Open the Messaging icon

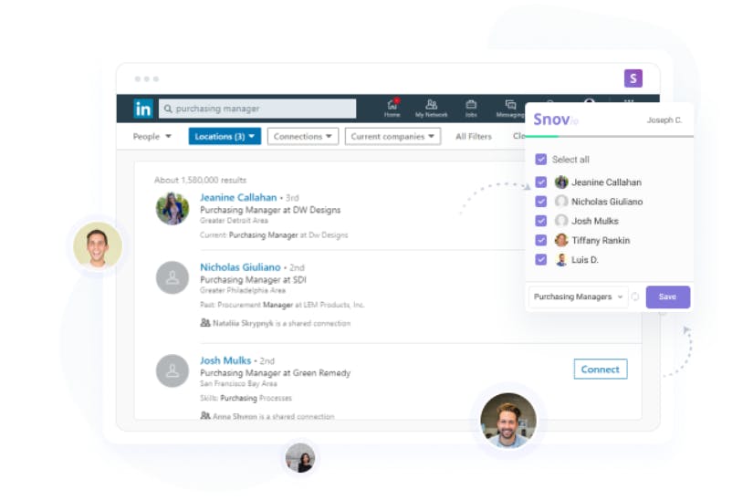pos(510,108)
